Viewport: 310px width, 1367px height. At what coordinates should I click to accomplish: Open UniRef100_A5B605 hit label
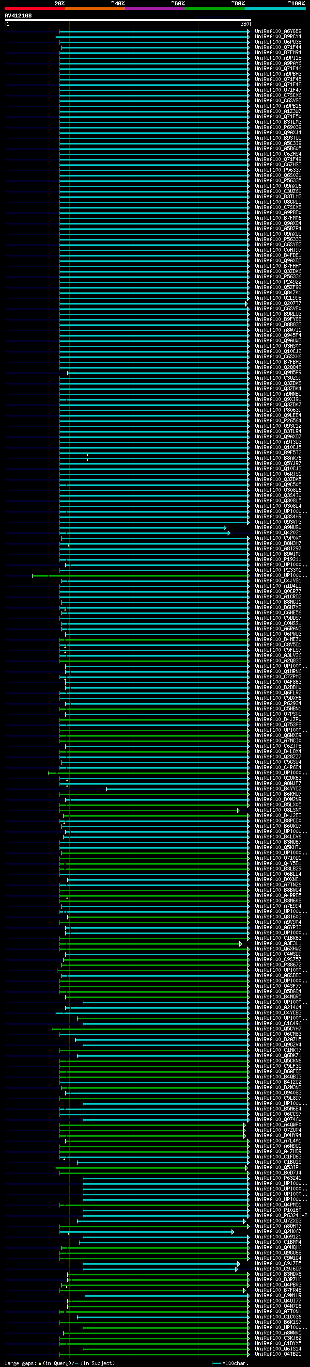[x=278, y=148]
